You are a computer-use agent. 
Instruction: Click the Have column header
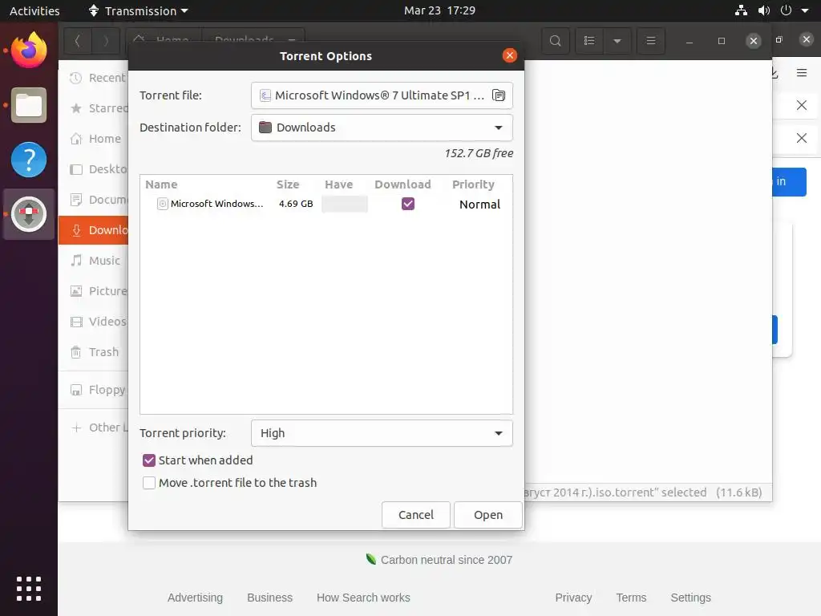339,184
